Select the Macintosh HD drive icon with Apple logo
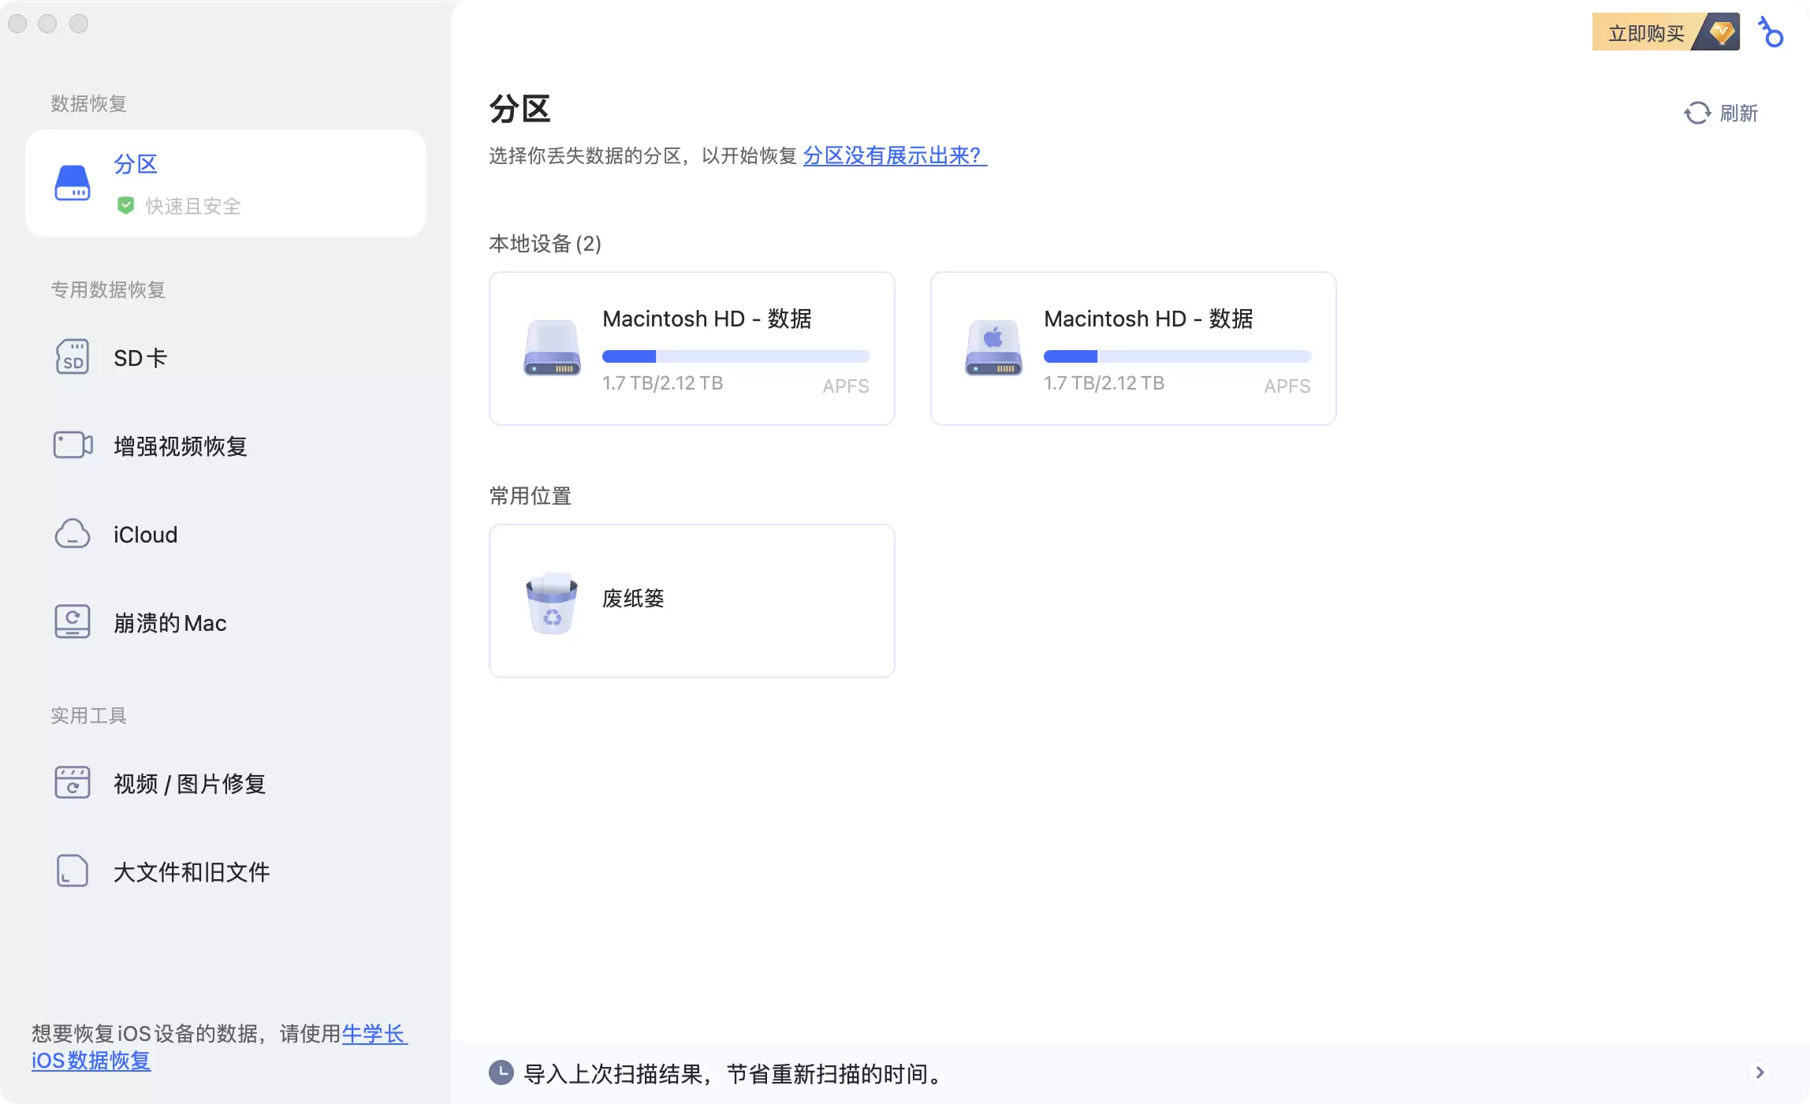The image size is (1810, 1104). click(993, 348)
